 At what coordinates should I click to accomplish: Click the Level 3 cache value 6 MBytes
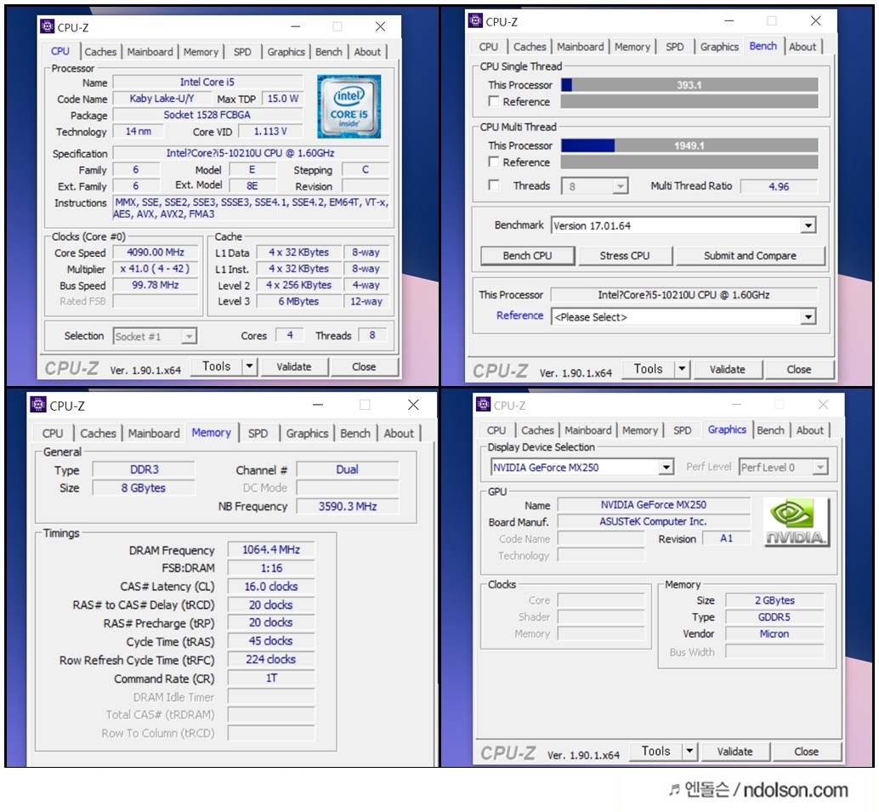pyautogui.click(x=298, y=301)
